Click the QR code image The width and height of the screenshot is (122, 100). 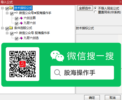pos(22,64)
